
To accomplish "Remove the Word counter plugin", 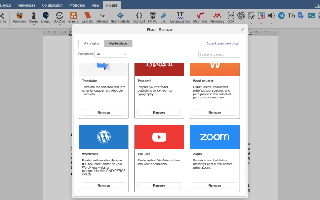I will pyautogui.click(x=215, y=113).
